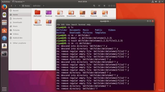
Task: Open the Templates folder icon
Action: (37, 22)
